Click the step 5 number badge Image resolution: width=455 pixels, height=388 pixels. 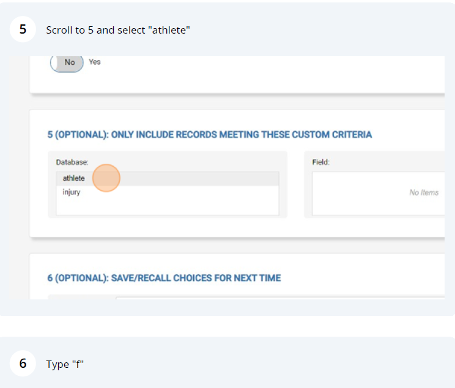tap(23, 30)
